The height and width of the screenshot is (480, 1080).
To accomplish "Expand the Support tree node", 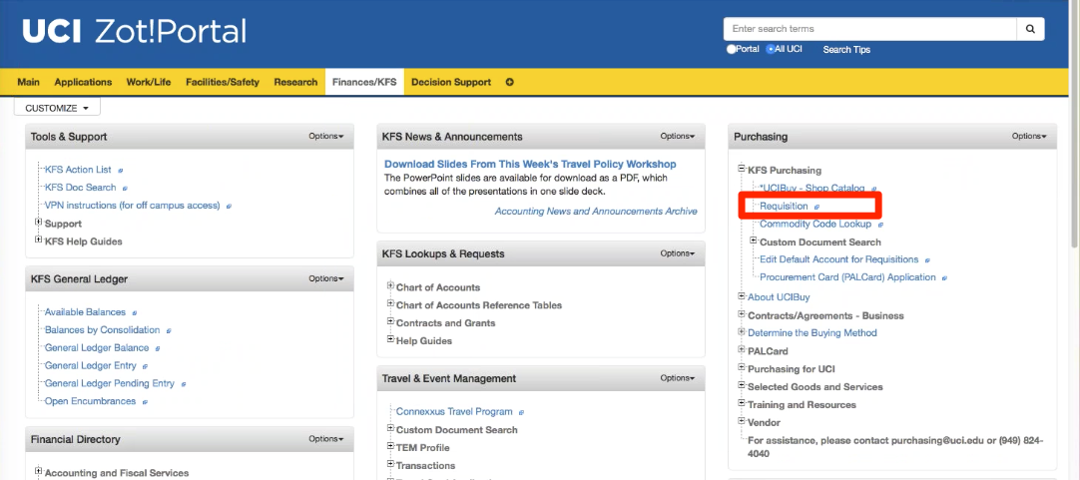I will (x=39, y=223).
